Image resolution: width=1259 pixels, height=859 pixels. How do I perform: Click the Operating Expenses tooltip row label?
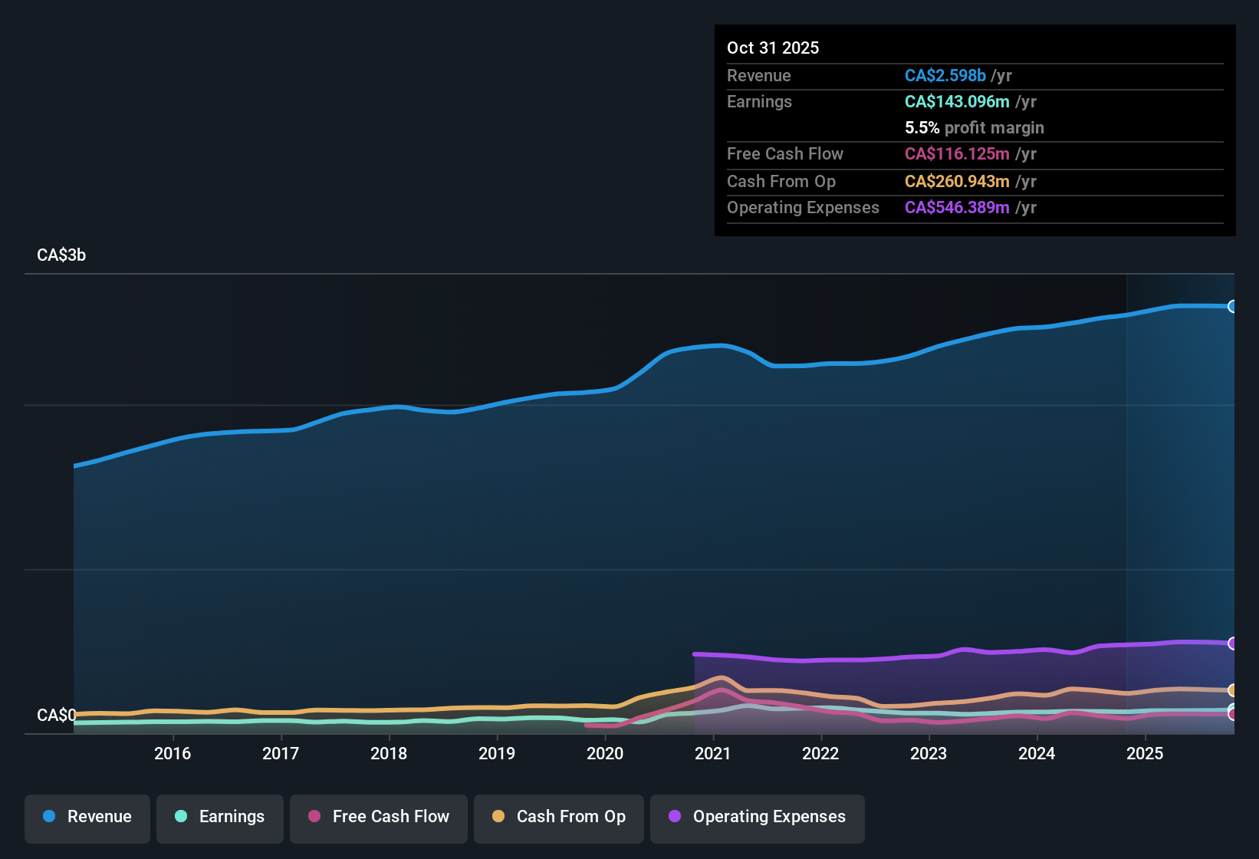(803, 208)
